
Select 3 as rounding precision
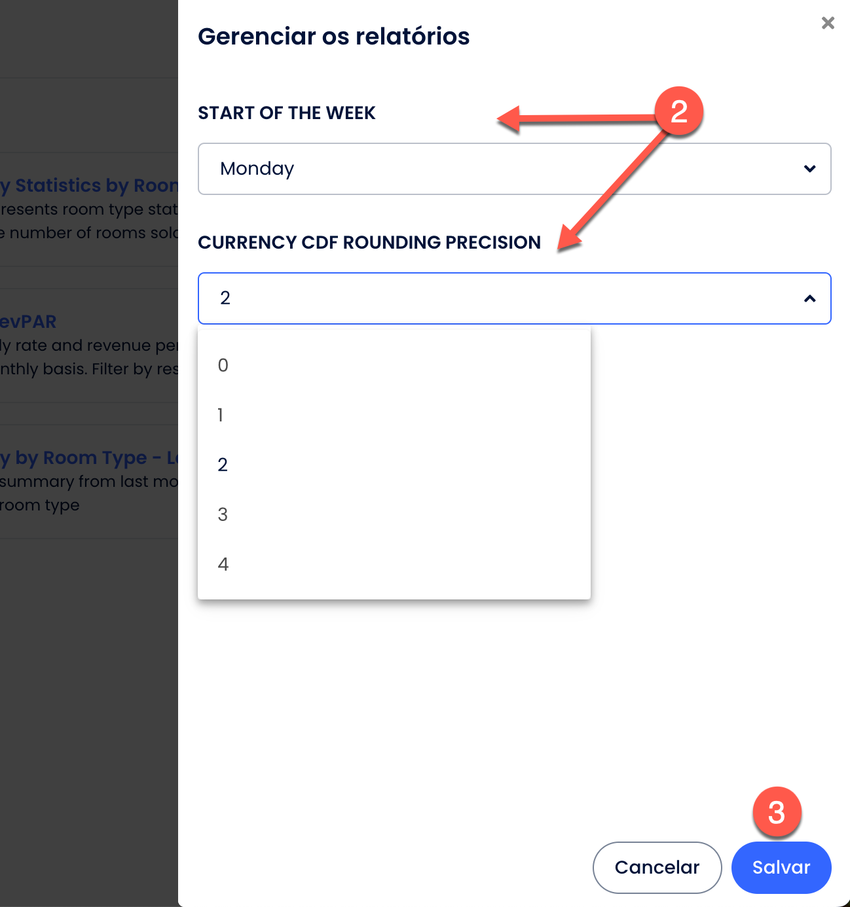[x=223, y=514]
